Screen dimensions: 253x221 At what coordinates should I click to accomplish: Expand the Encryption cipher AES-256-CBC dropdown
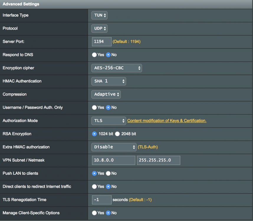tap(117, 68)
